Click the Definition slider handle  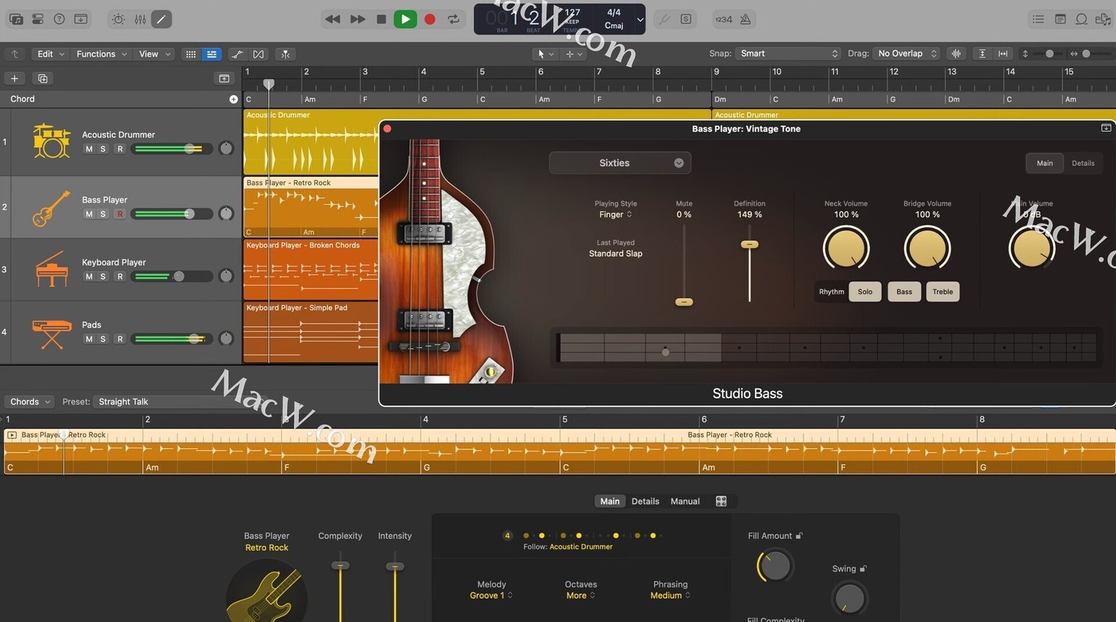(x=749, y=245)
